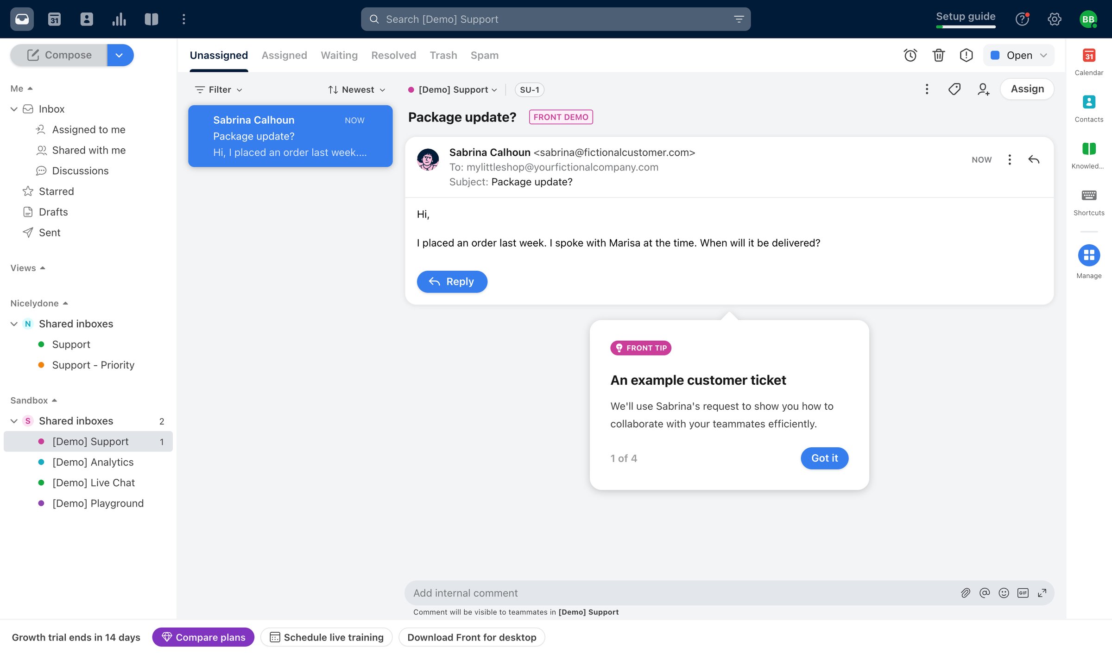Open Sabrina Calhoun's Package update conversation

pyautogui.click(x=290, y=136)
